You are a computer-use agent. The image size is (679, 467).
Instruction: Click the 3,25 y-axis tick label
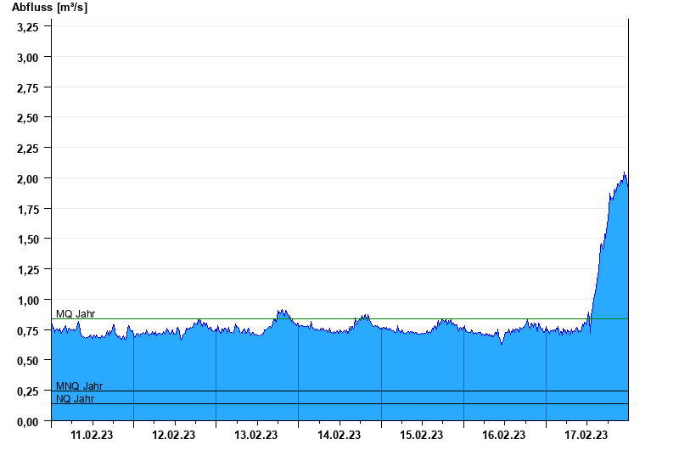pyautogui.click(x=28, y=27)
